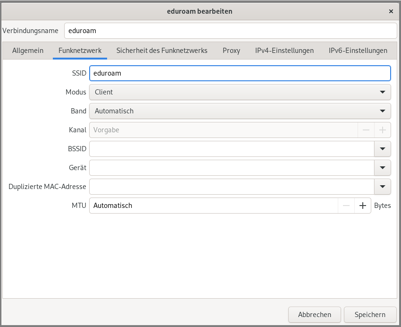Click the Kanal minus stepper button
Screen dimensions: 401x327
coord(366,130)
